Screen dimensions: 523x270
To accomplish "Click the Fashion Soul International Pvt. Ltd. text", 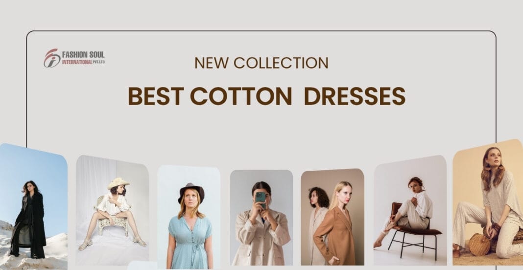I will 83,58.
